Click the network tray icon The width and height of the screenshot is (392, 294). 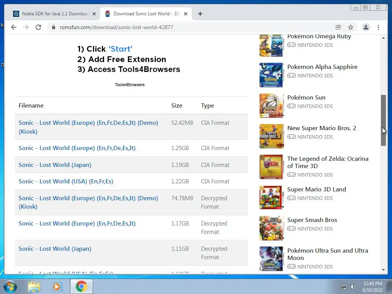344,287
